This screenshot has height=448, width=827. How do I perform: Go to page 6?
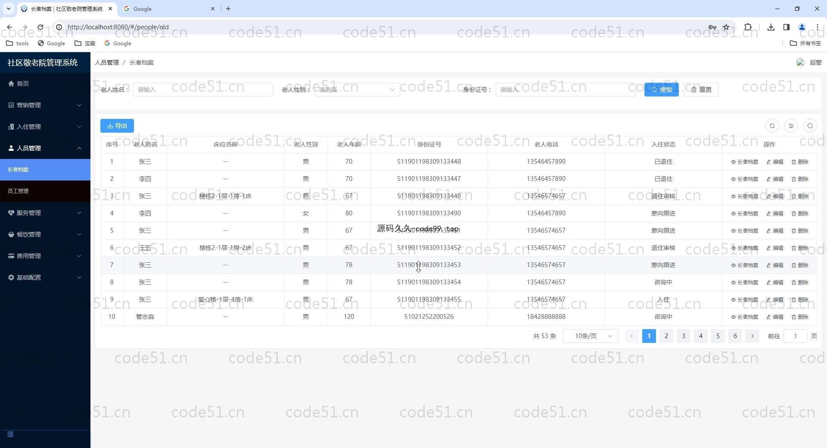pyautogui.click(x=735, y=336)
